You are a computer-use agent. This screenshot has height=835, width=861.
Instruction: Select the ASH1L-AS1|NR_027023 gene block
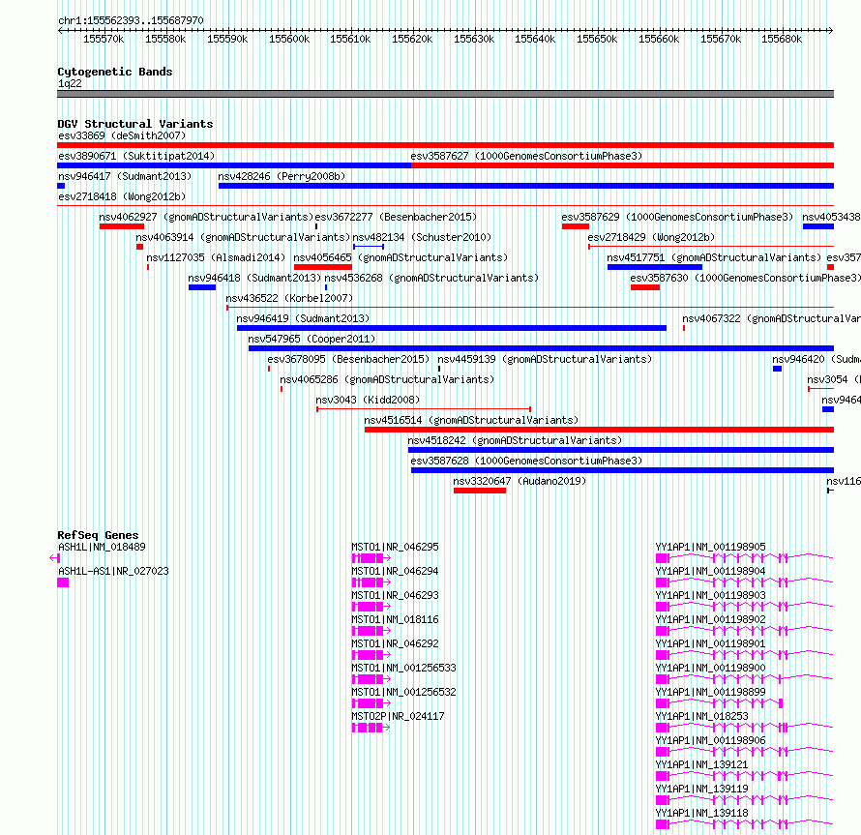[63, 582]
